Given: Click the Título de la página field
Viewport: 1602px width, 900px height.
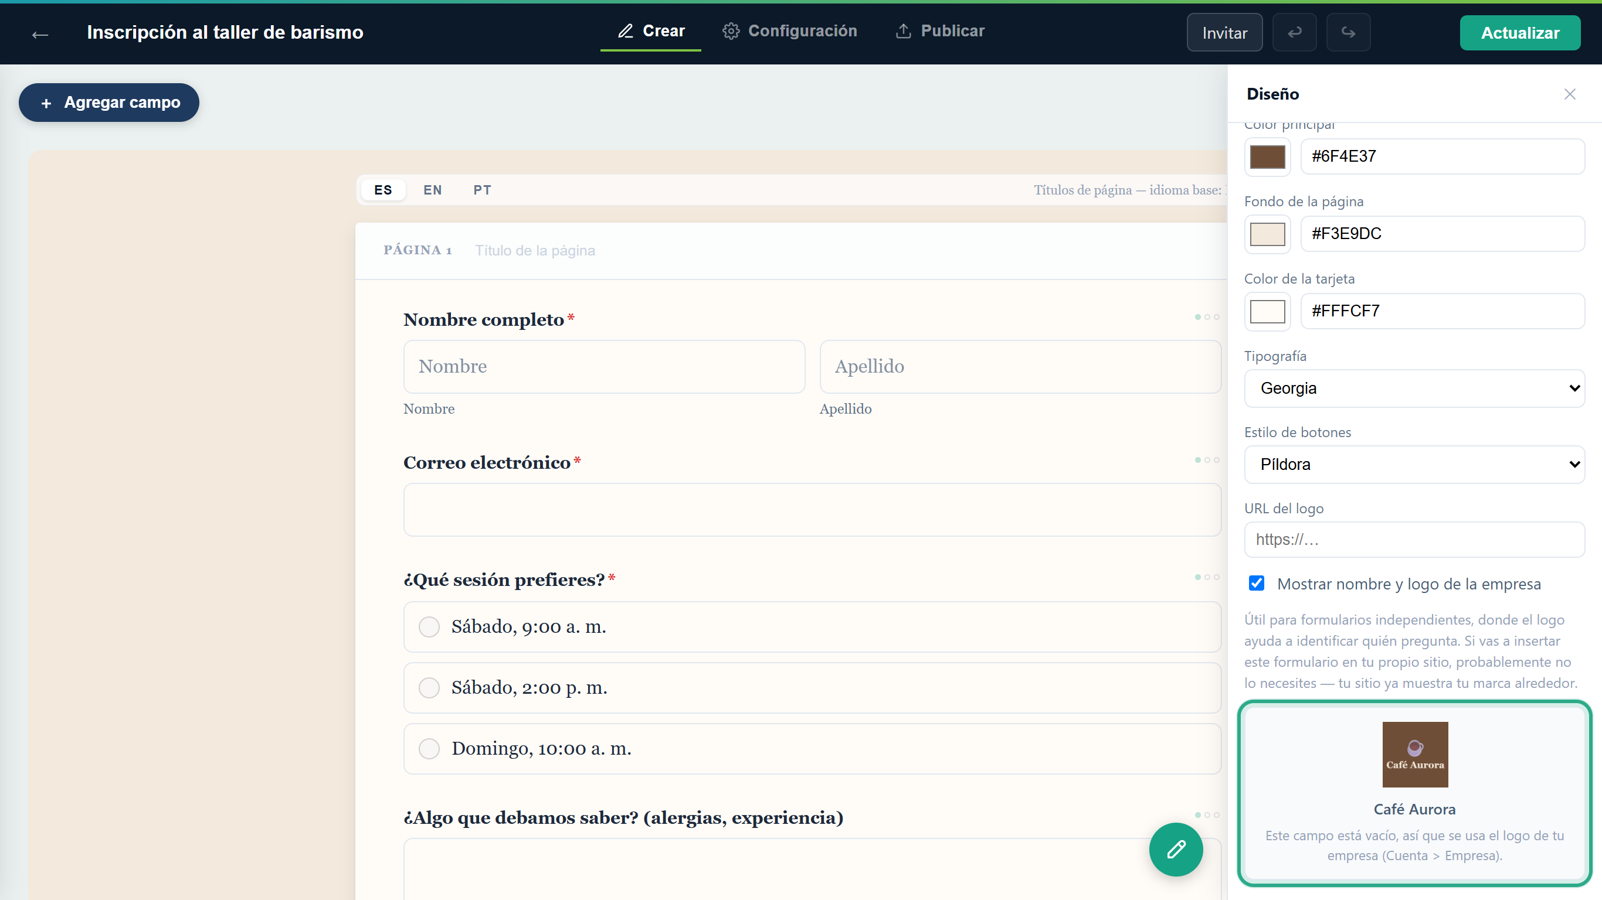Looking at the screenshot, I should click(535, 250).
